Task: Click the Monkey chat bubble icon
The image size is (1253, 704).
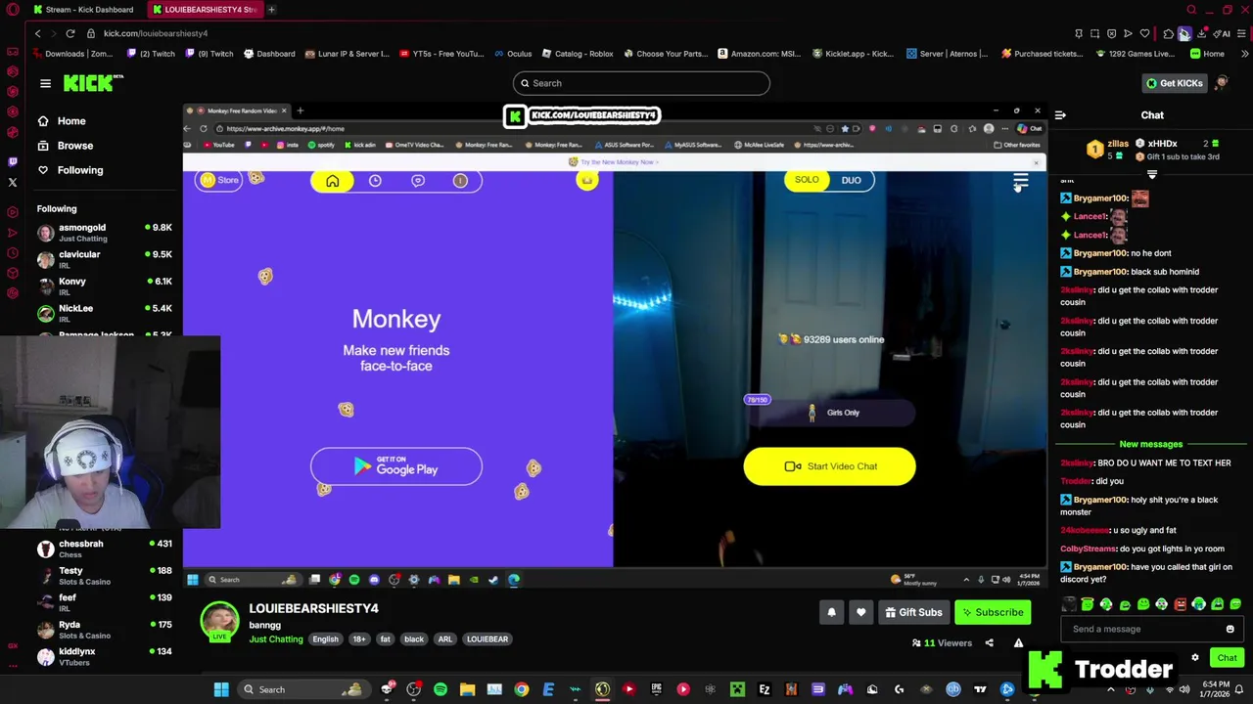Action: click(418, 181)
